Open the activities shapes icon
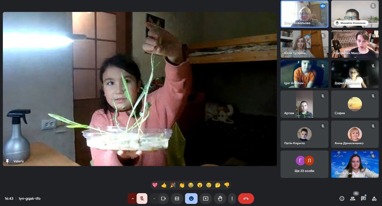 pos(374,199)
